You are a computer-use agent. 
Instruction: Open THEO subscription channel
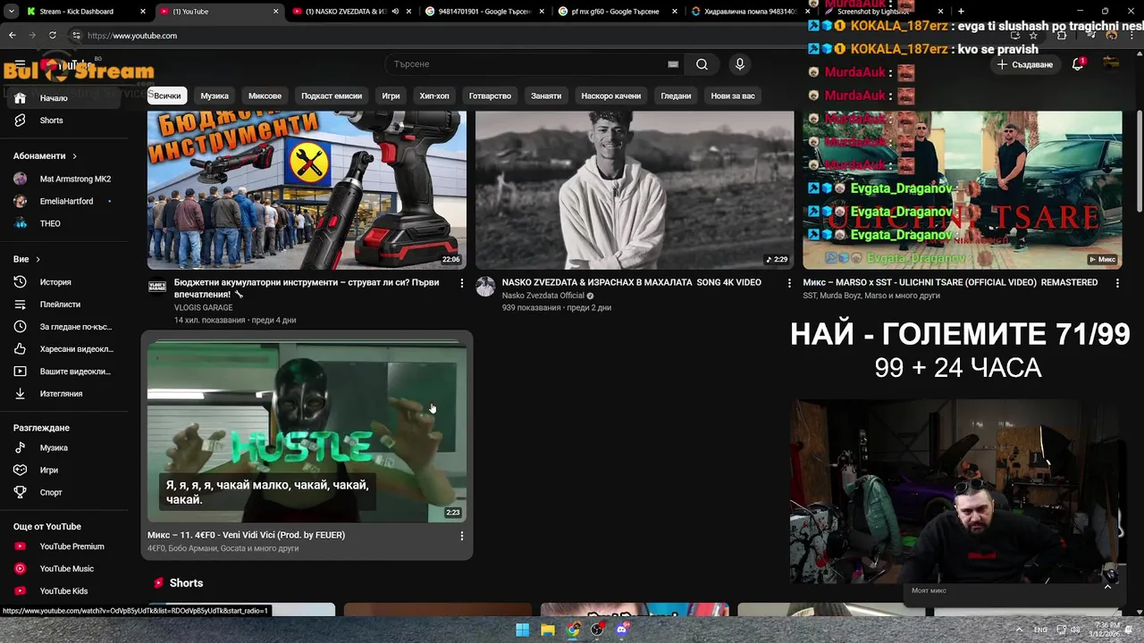64,224
